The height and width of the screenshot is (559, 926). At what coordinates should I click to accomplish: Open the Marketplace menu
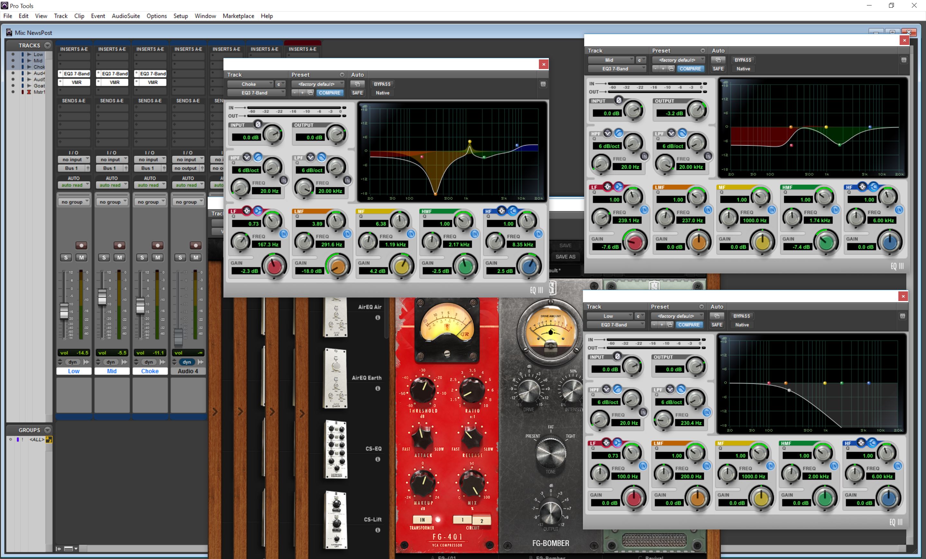238,16
